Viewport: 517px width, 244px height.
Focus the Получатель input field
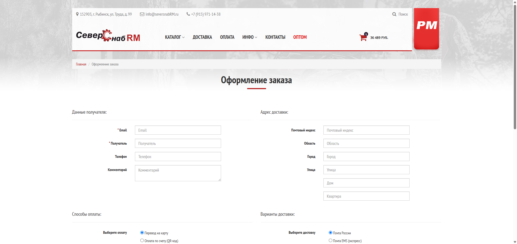tap(178, 143)
